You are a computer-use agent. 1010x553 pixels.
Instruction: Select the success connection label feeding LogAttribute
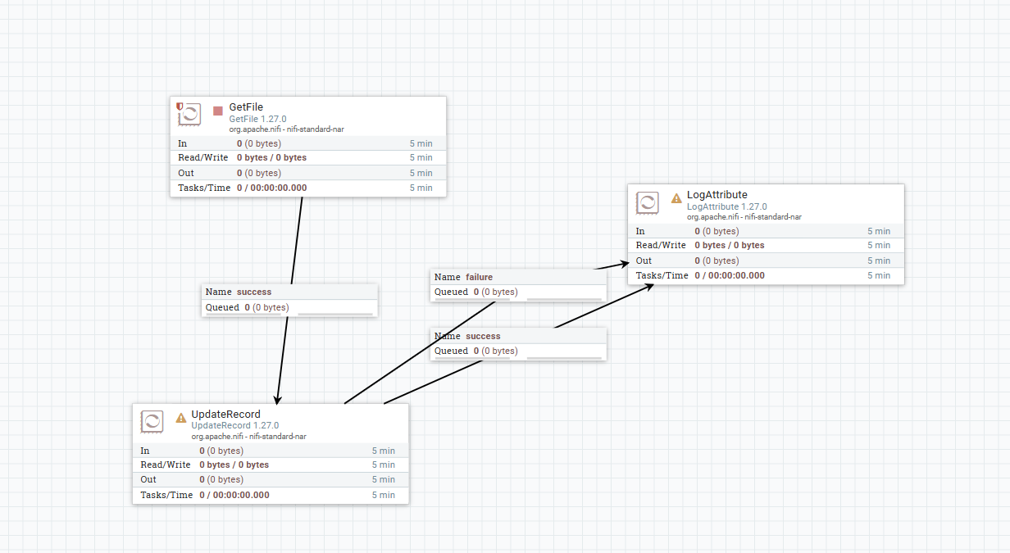518,342
